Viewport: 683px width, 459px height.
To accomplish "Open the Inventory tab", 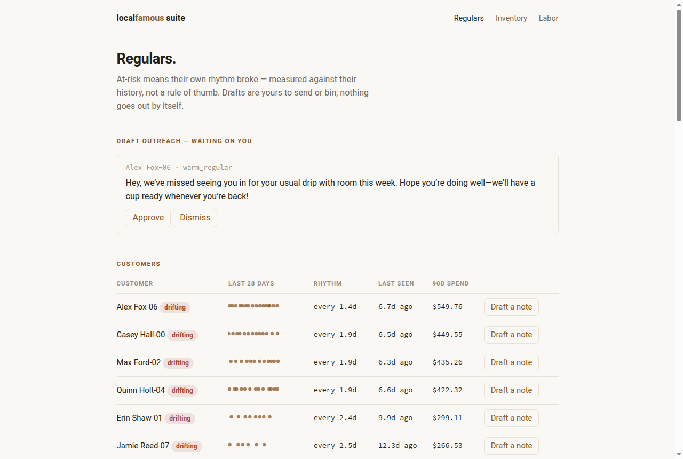I will [x=511, y=18].
